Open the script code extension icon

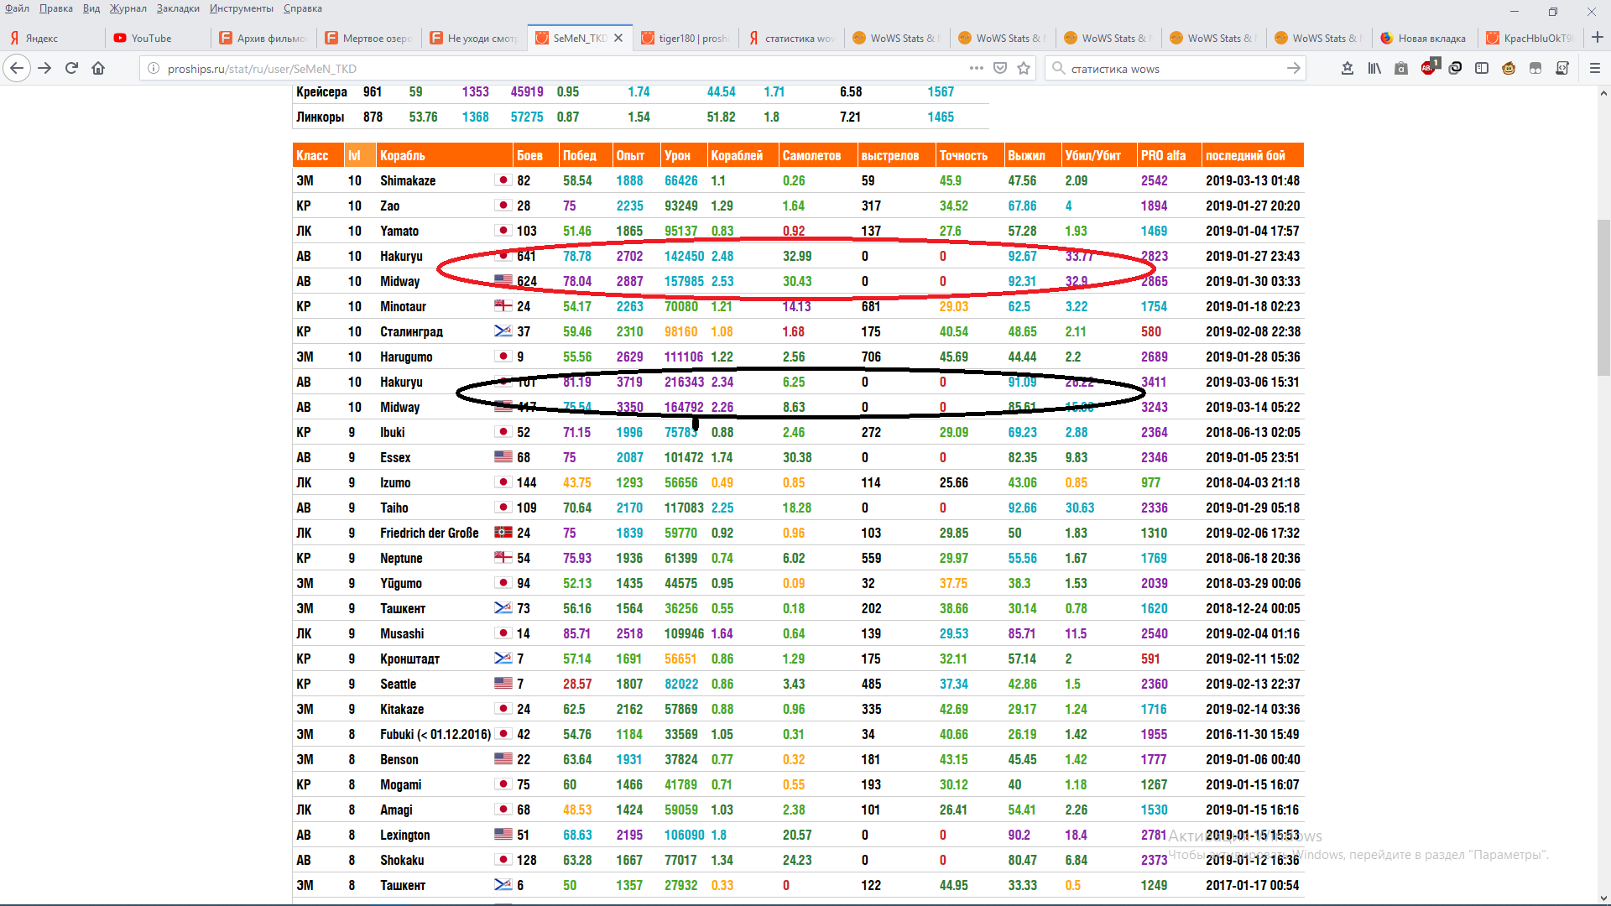(x=1562, y=69)
